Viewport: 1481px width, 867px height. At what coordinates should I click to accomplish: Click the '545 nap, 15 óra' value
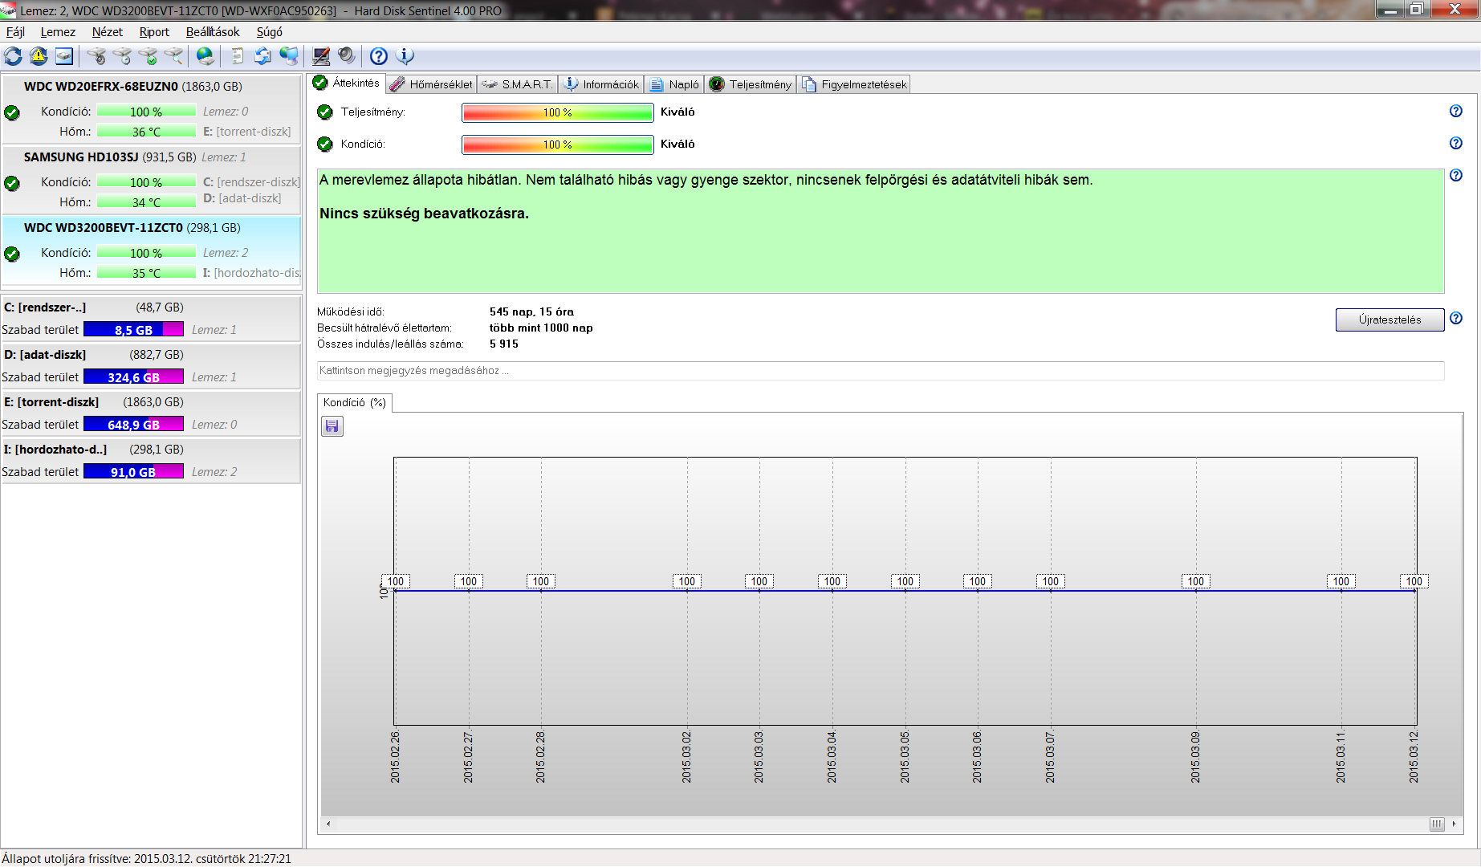[531, 311]
